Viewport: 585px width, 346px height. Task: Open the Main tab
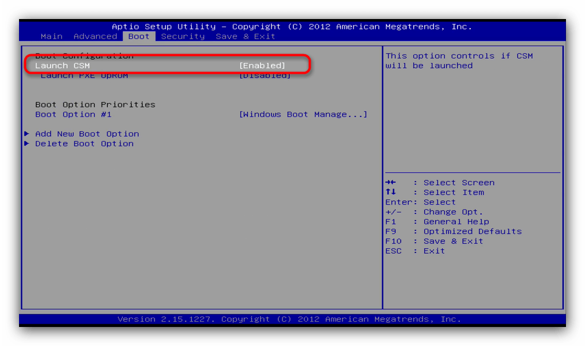tap(51, 36)
